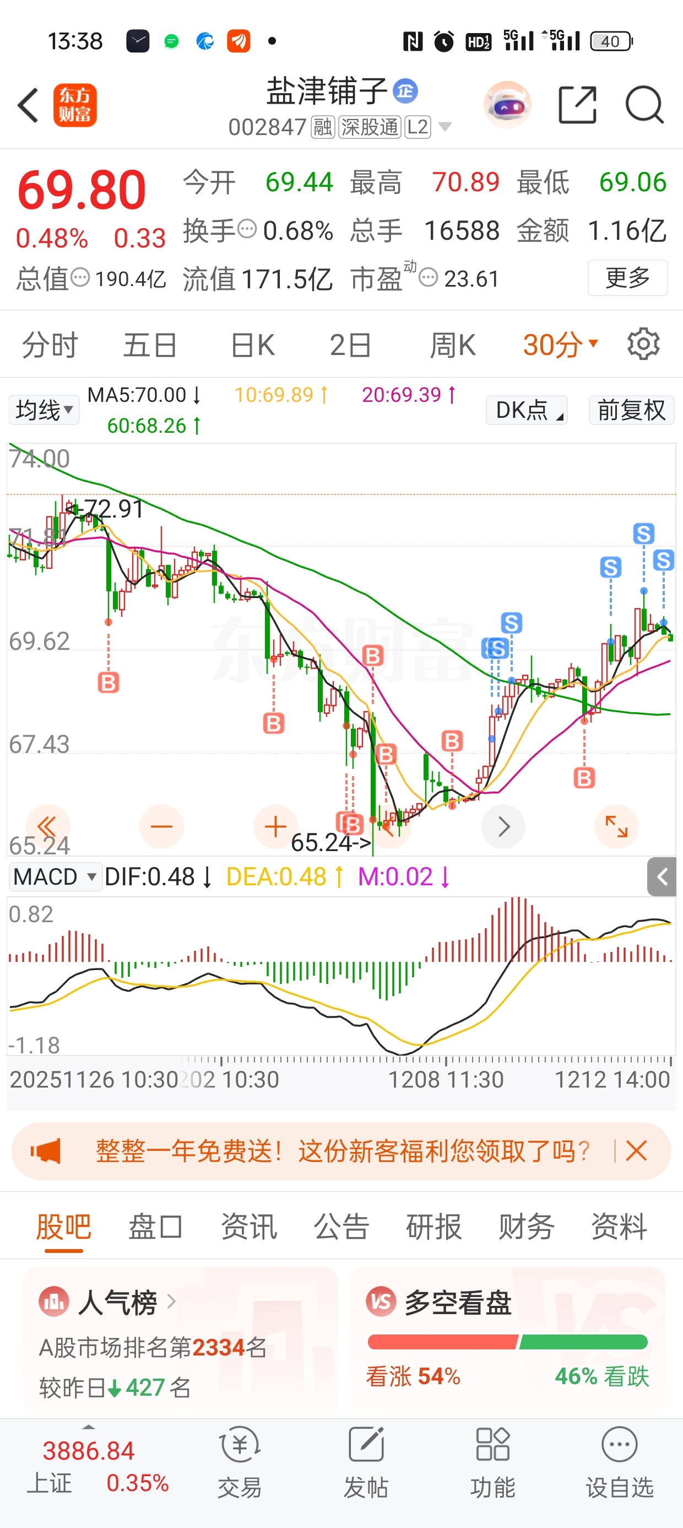Tap the 换手 info circle icon

[x=247, y=228]
